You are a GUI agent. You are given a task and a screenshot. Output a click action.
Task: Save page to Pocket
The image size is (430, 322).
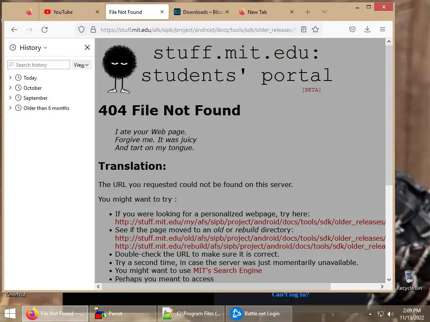[352, 29]
